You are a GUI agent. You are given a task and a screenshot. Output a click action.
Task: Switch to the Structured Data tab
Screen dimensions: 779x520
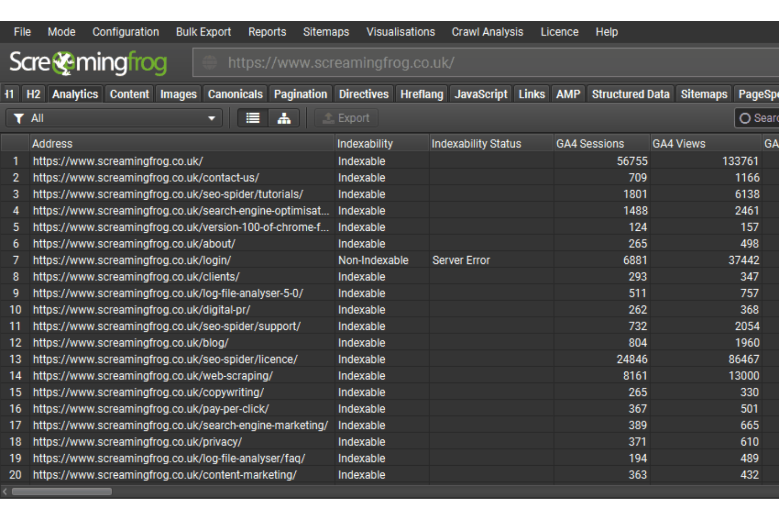(x=631, y=94)
